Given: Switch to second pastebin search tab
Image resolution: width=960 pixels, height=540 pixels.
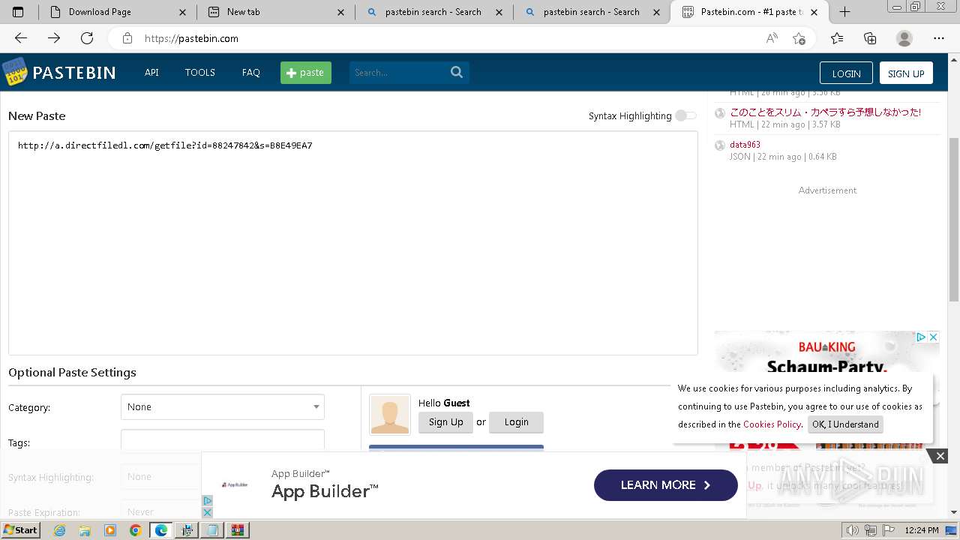Looking at the screenshot, I should click(x=592, y=12).
